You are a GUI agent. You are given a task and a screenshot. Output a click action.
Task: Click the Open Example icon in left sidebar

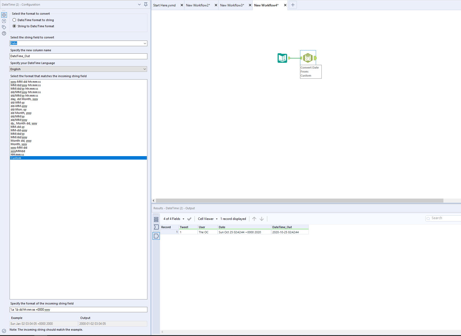click(4, 21)
